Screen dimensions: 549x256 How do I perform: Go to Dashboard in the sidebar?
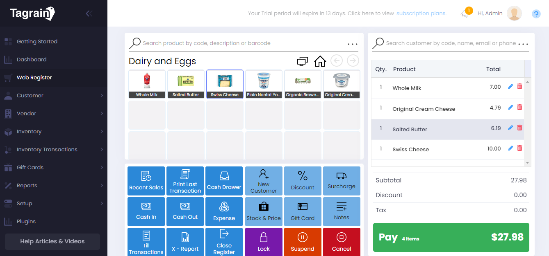(32, 59)
